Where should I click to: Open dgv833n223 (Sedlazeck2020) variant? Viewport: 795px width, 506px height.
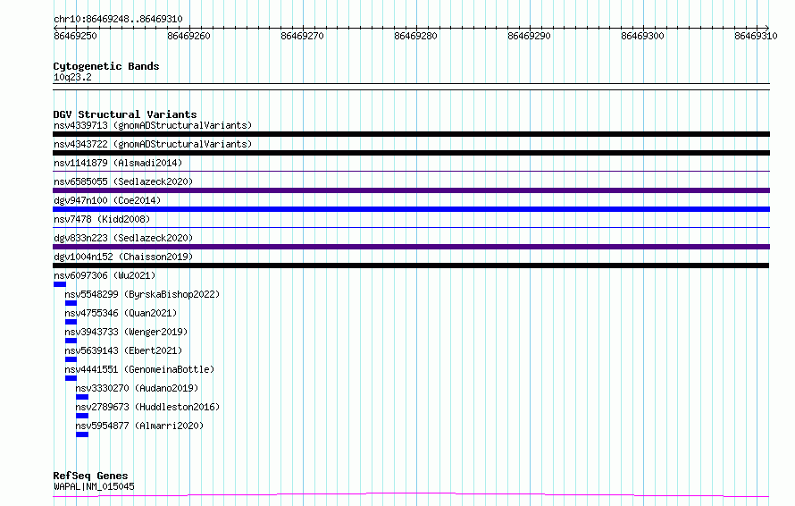point(123,238)
